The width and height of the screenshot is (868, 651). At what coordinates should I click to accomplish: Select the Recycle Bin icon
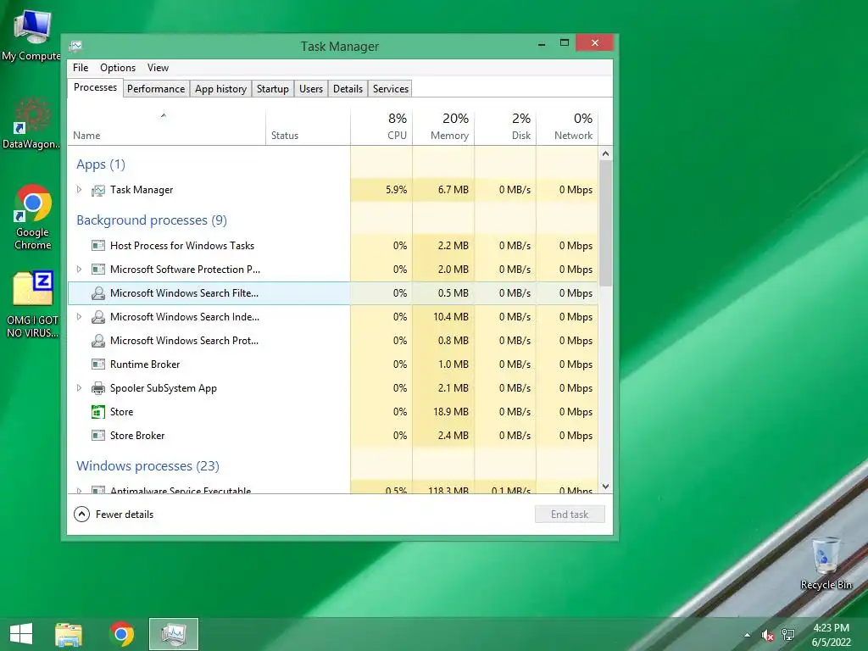pyautogui.click(x=826, y=564)
